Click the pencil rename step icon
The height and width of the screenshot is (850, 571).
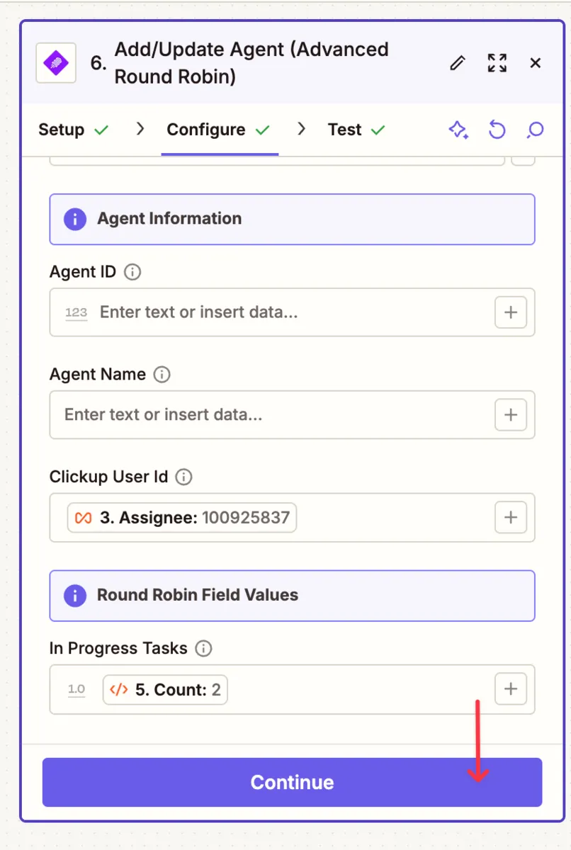pyautogui.click(x=458, y=63)
